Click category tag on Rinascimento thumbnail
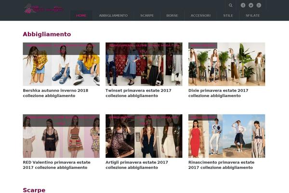289x193 pixels. click(x=203, y=117)
